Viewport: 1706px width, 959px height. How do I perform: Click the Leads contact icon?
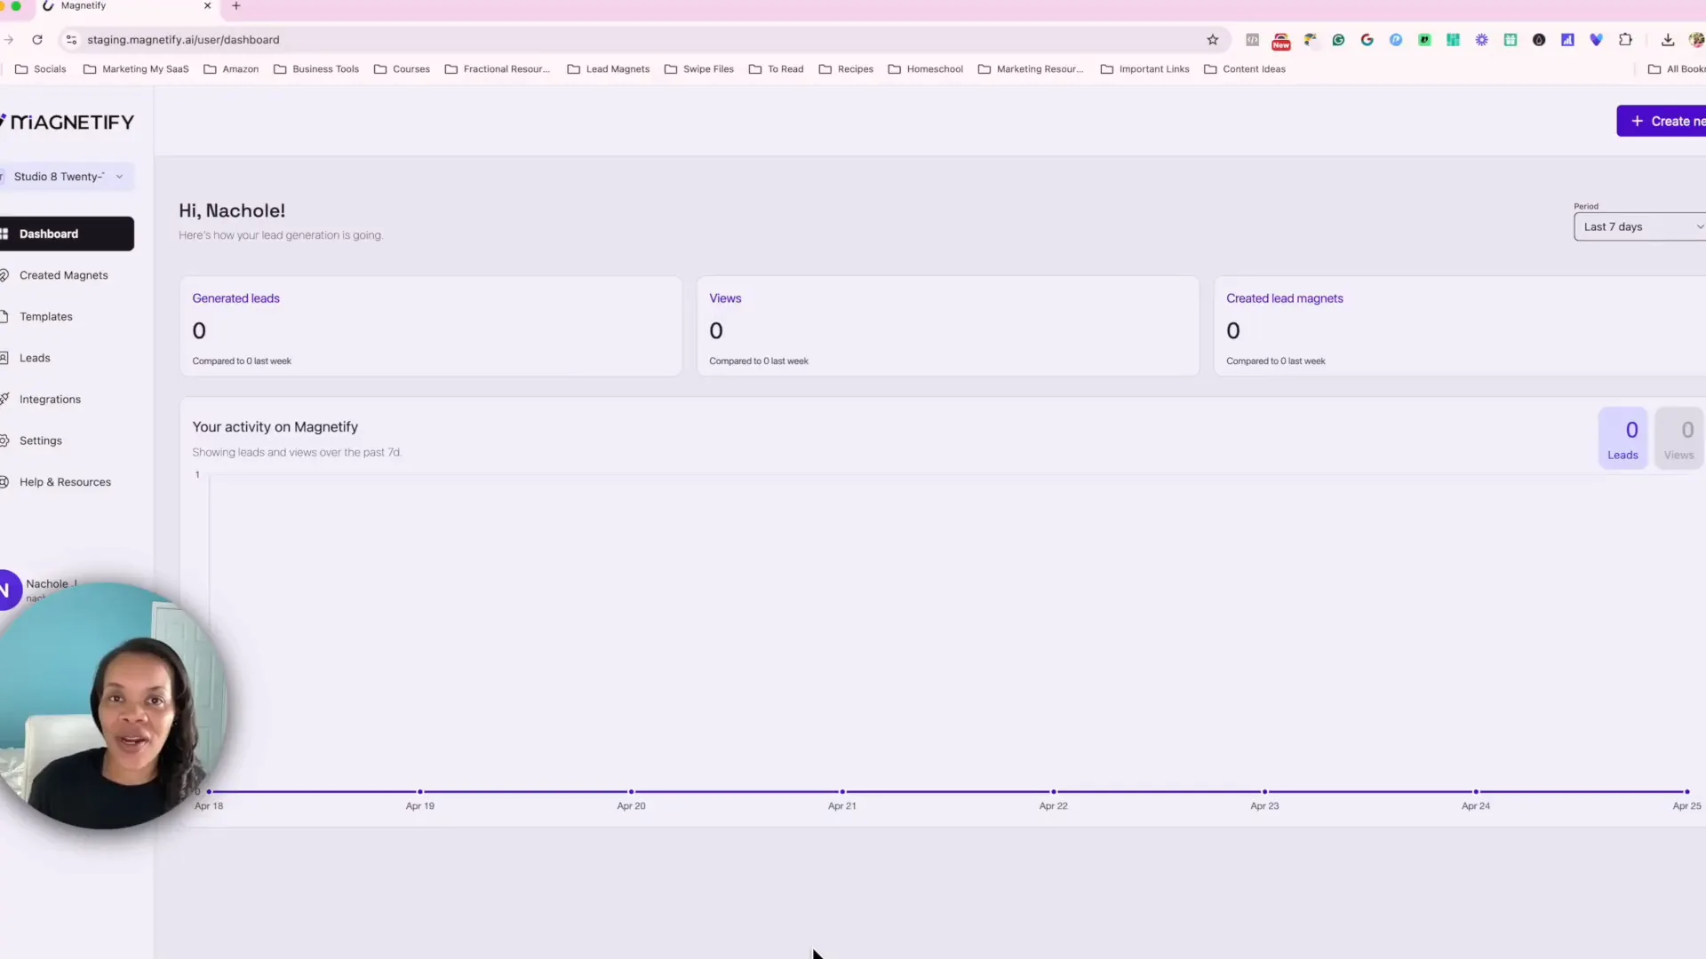coord(4,358)
